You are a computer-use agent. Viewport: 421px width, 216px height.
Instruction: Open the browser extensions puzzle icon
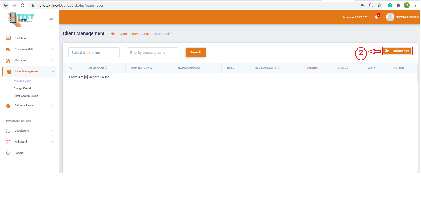tap(398, 5)
